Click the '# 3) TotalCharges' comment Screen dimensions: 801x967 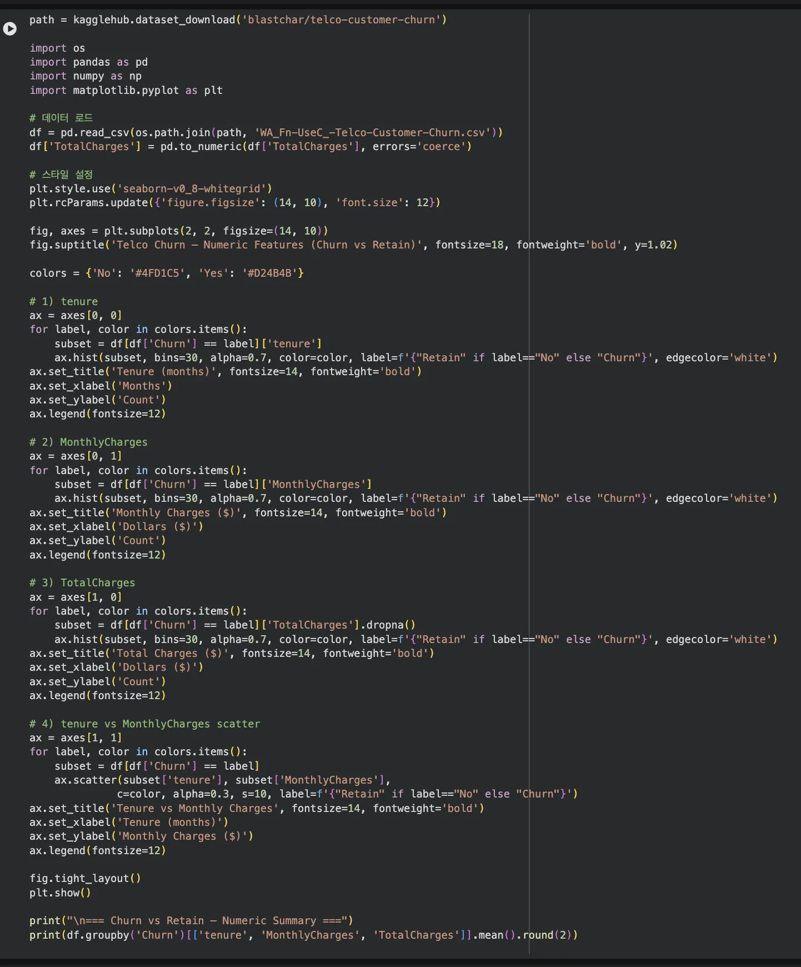click(x=82, y=583)
